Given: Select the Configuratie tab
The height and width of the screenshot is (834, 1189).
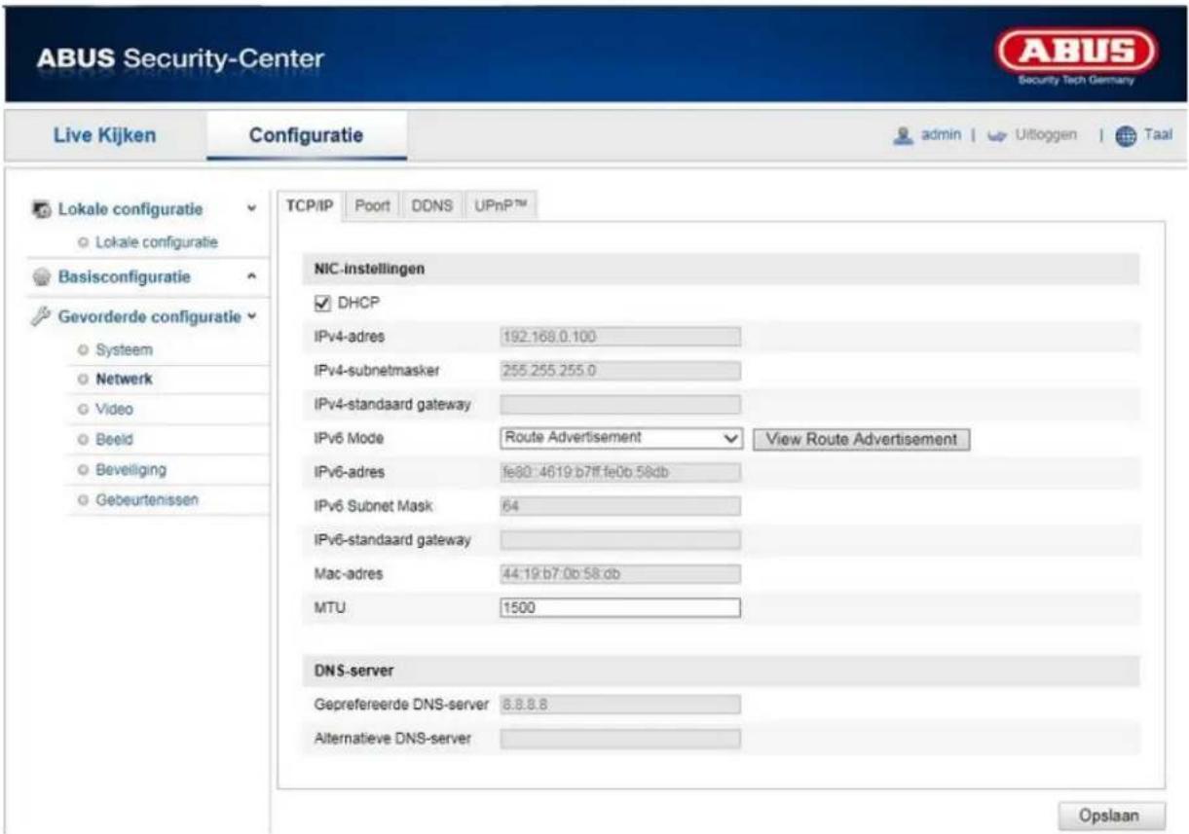Looking at the screenshot, I should click(x=306, y=135).
